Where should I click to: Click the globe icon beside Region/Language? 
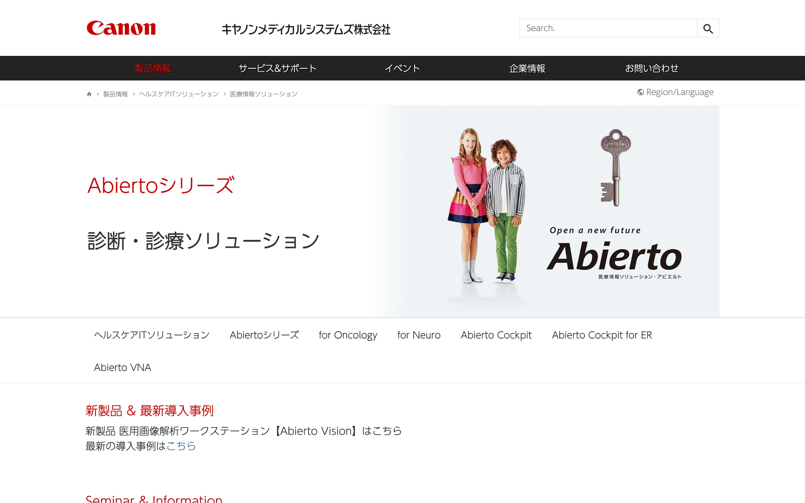coord(640,92)
